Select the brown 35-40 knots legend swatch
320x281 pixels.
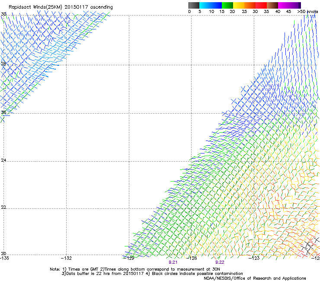272,5
